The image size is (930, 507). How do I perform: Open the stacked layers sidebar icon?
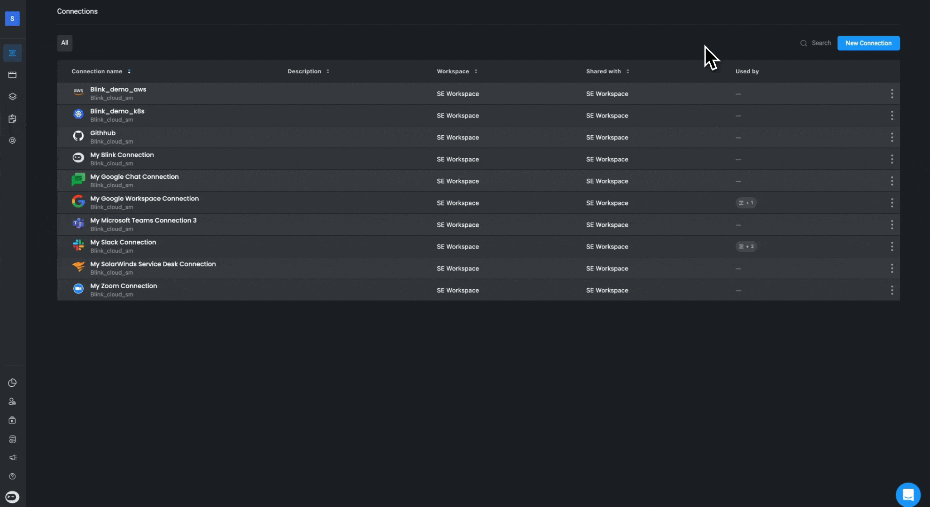click(12, 97)
